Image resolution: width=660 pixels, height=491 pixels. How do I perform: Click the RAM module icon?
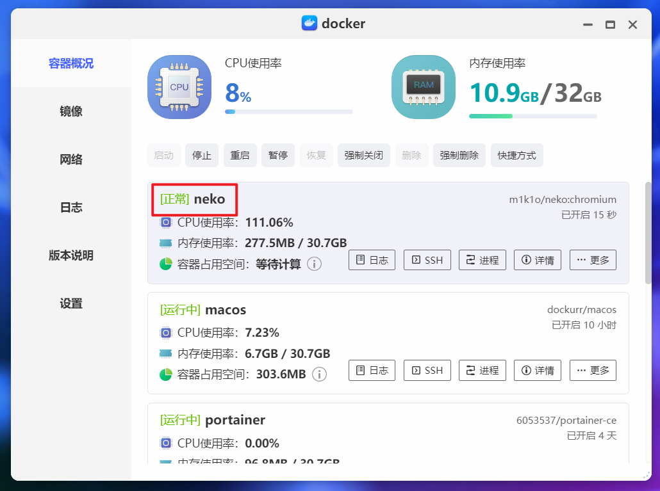(x=424, y=87)
